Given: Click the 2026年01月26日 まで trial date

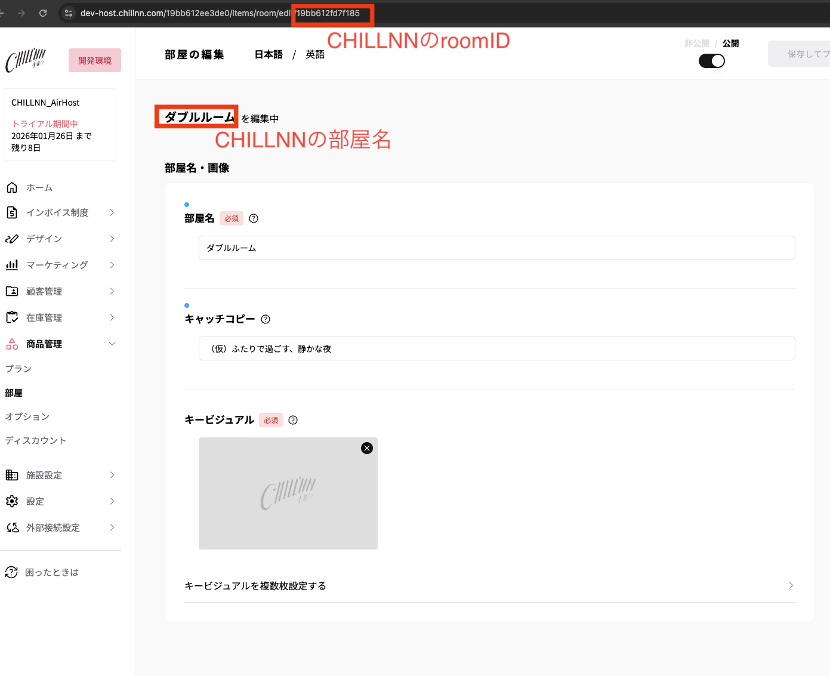Looking at the screenshot, I should coord(51,136).
